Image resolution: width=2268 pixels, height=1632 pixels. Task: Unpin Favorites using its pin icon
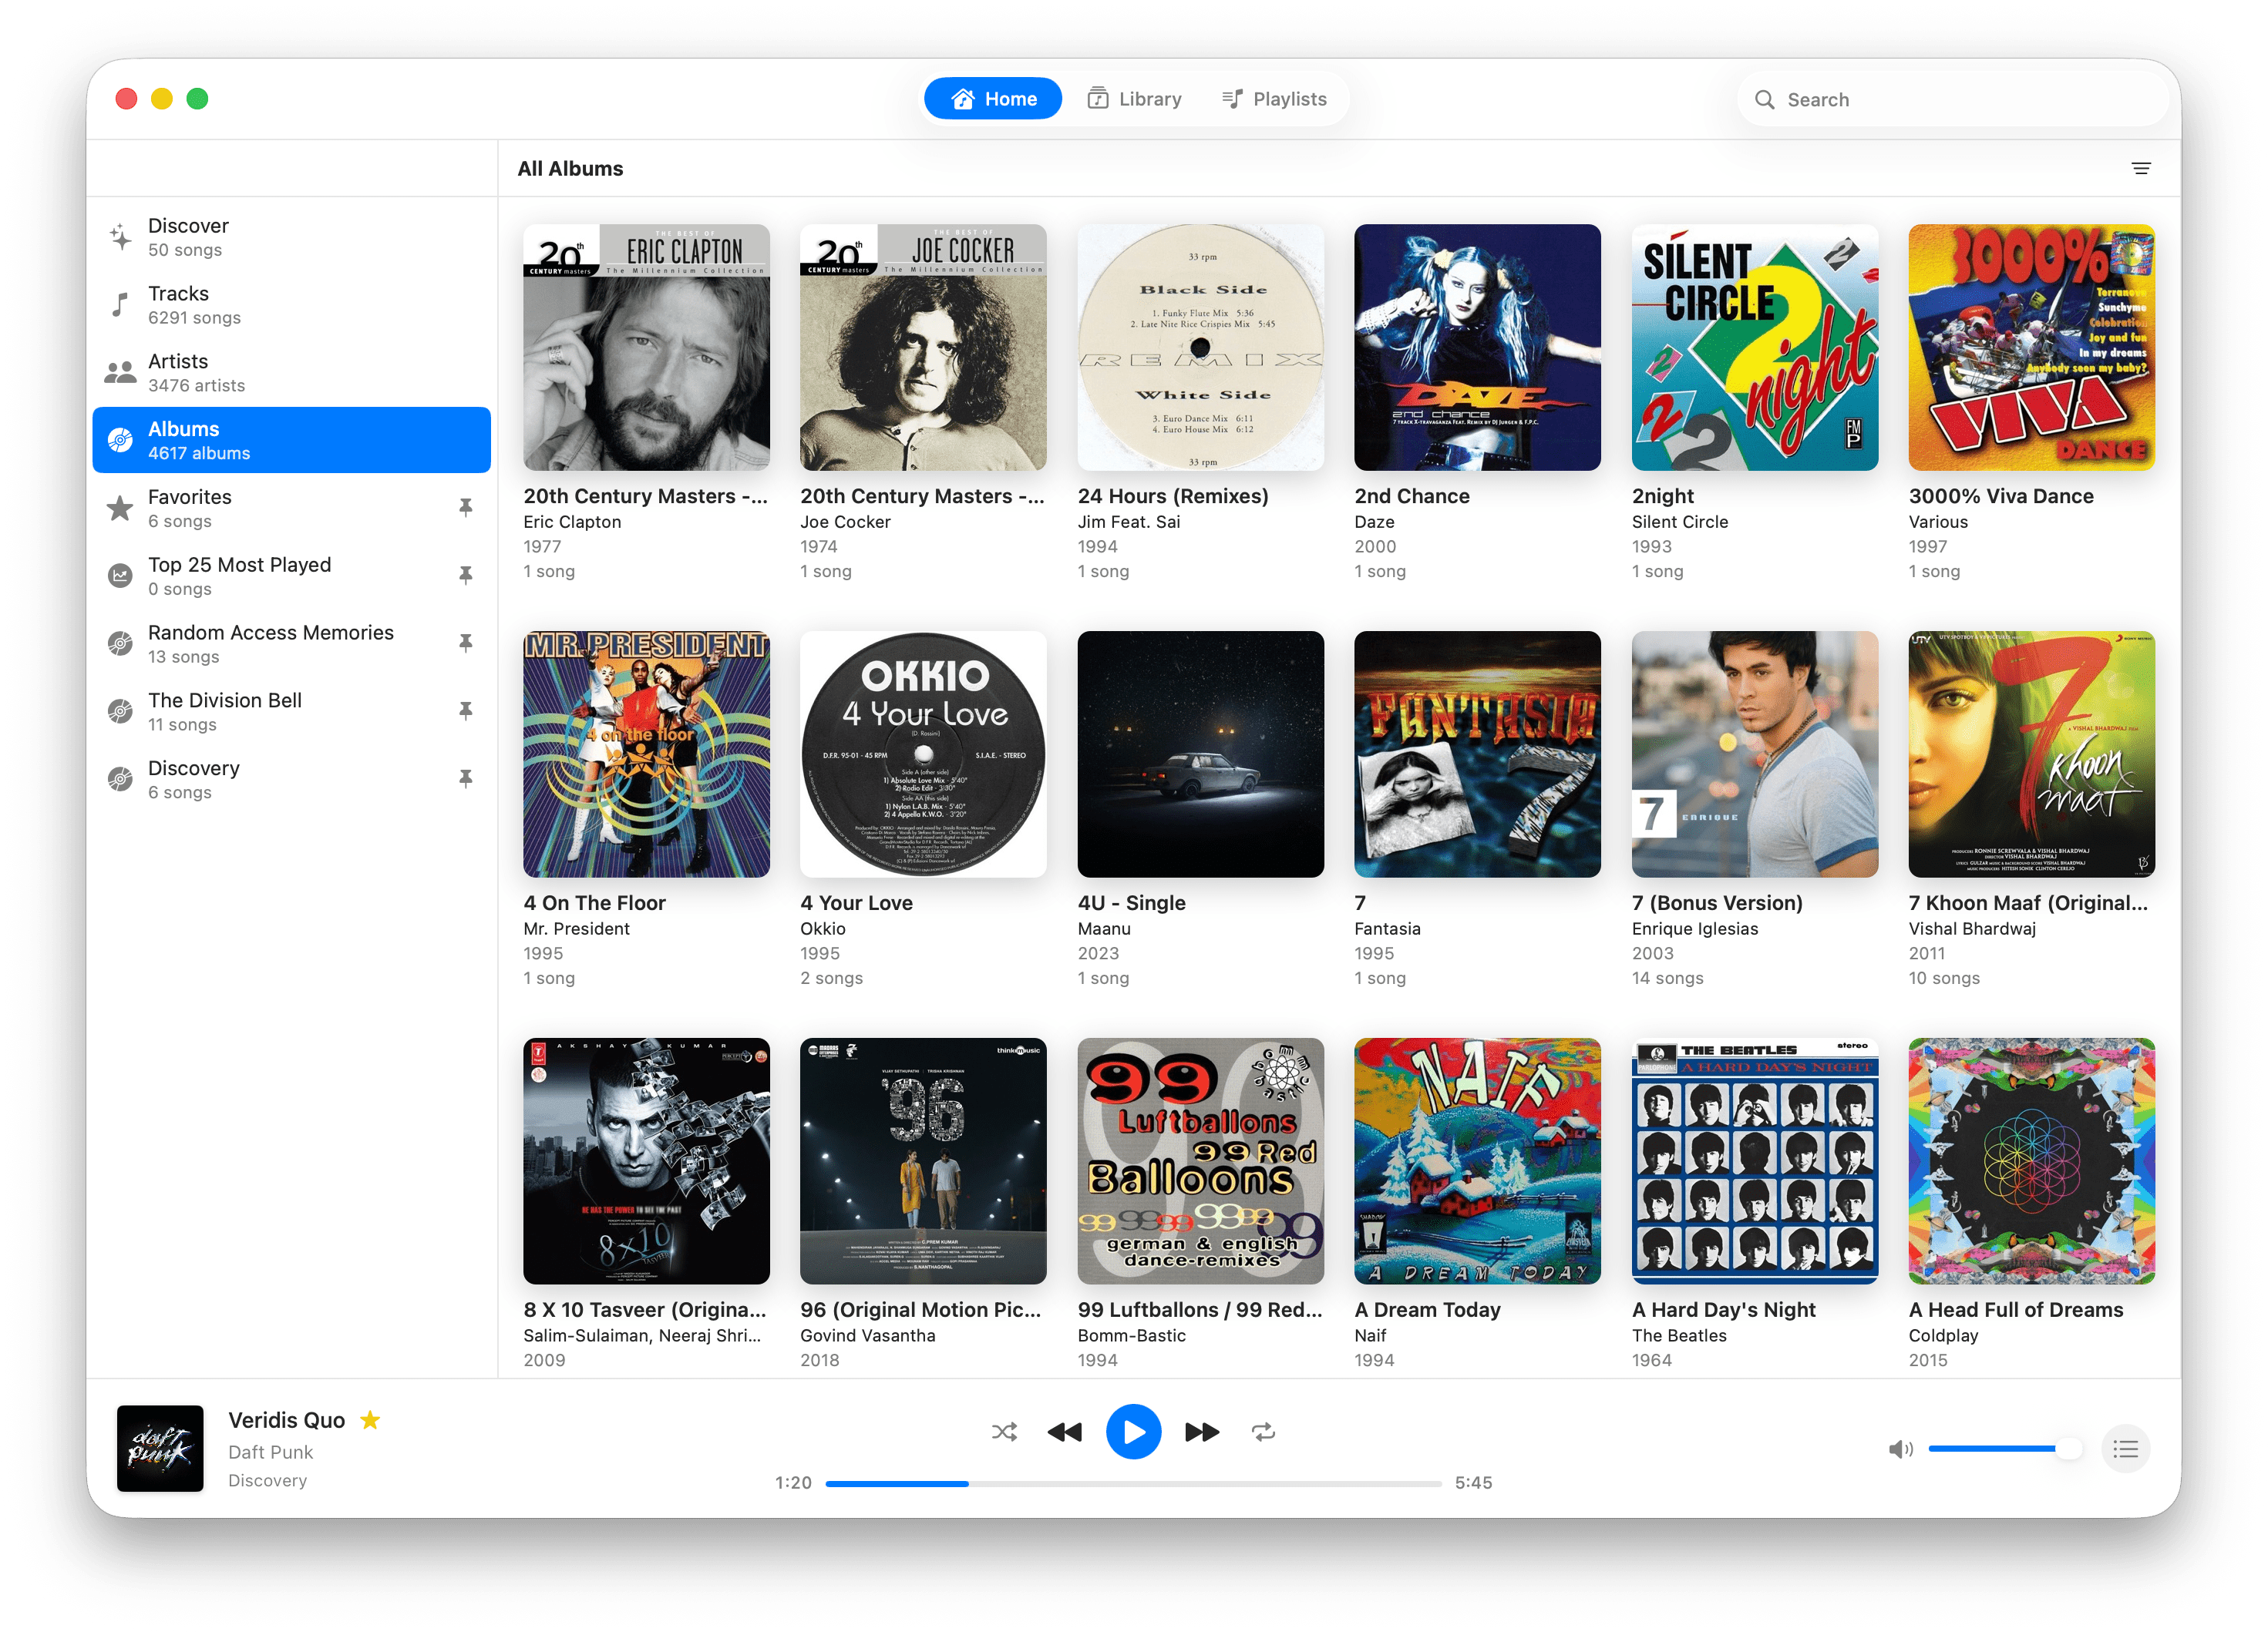coord(465,508)
